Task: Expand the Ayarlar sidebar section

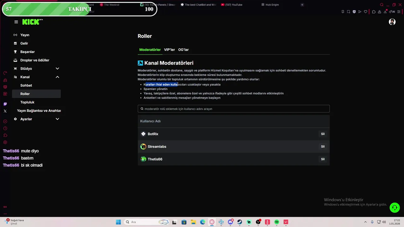Action: click(57, 119)
